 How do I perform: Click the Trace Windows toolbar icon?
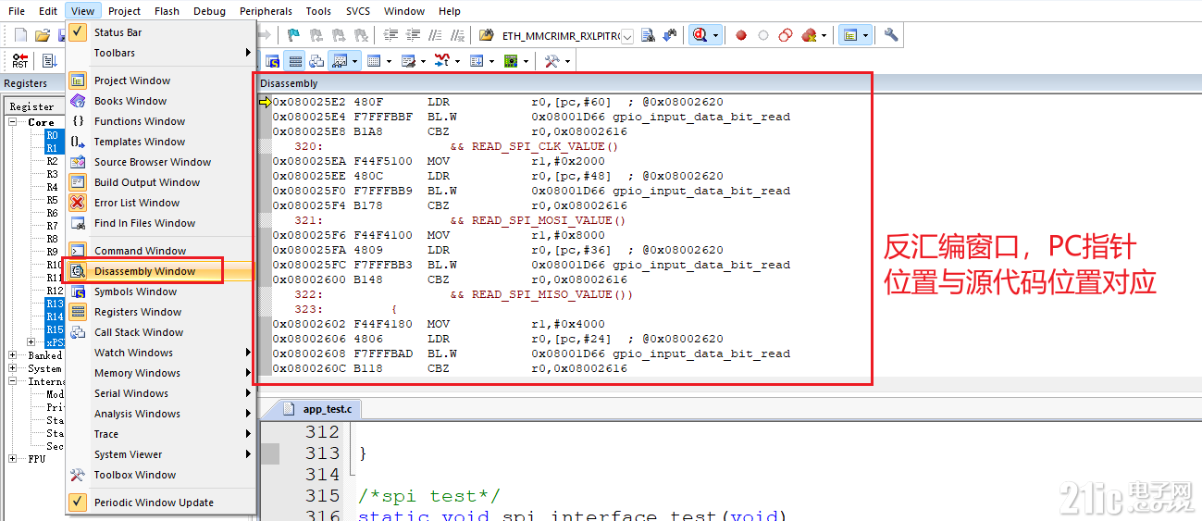(x=476, y=61)
